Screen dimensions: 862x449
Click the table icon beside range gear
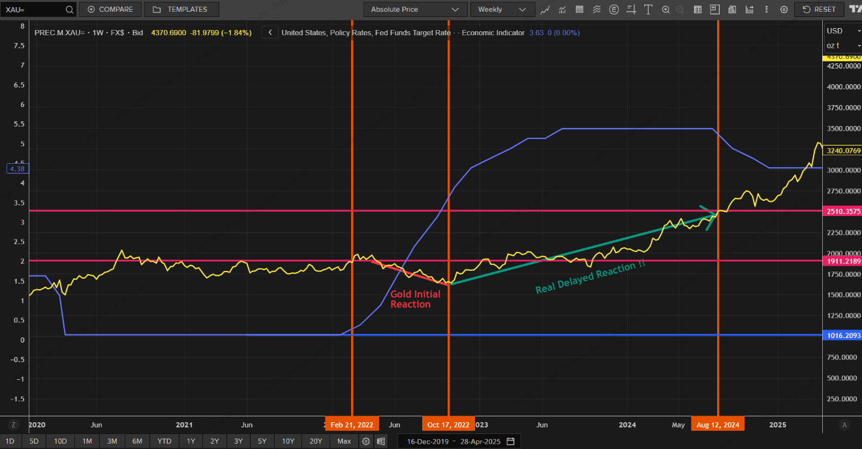381,441
